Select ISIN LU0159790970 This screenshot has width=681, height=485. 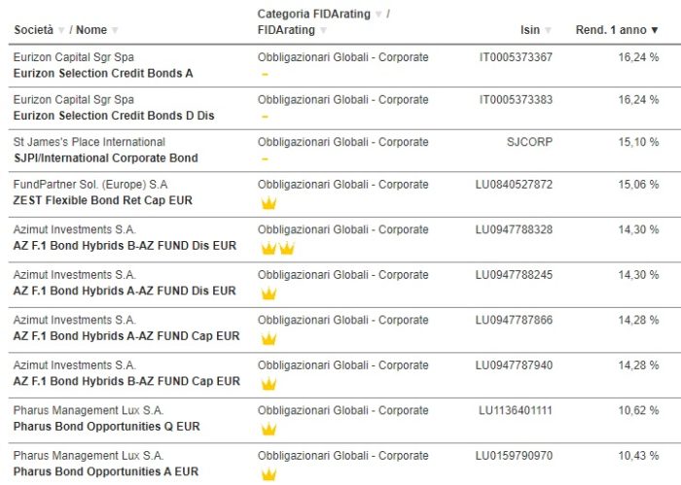click(x=514, y=456)
